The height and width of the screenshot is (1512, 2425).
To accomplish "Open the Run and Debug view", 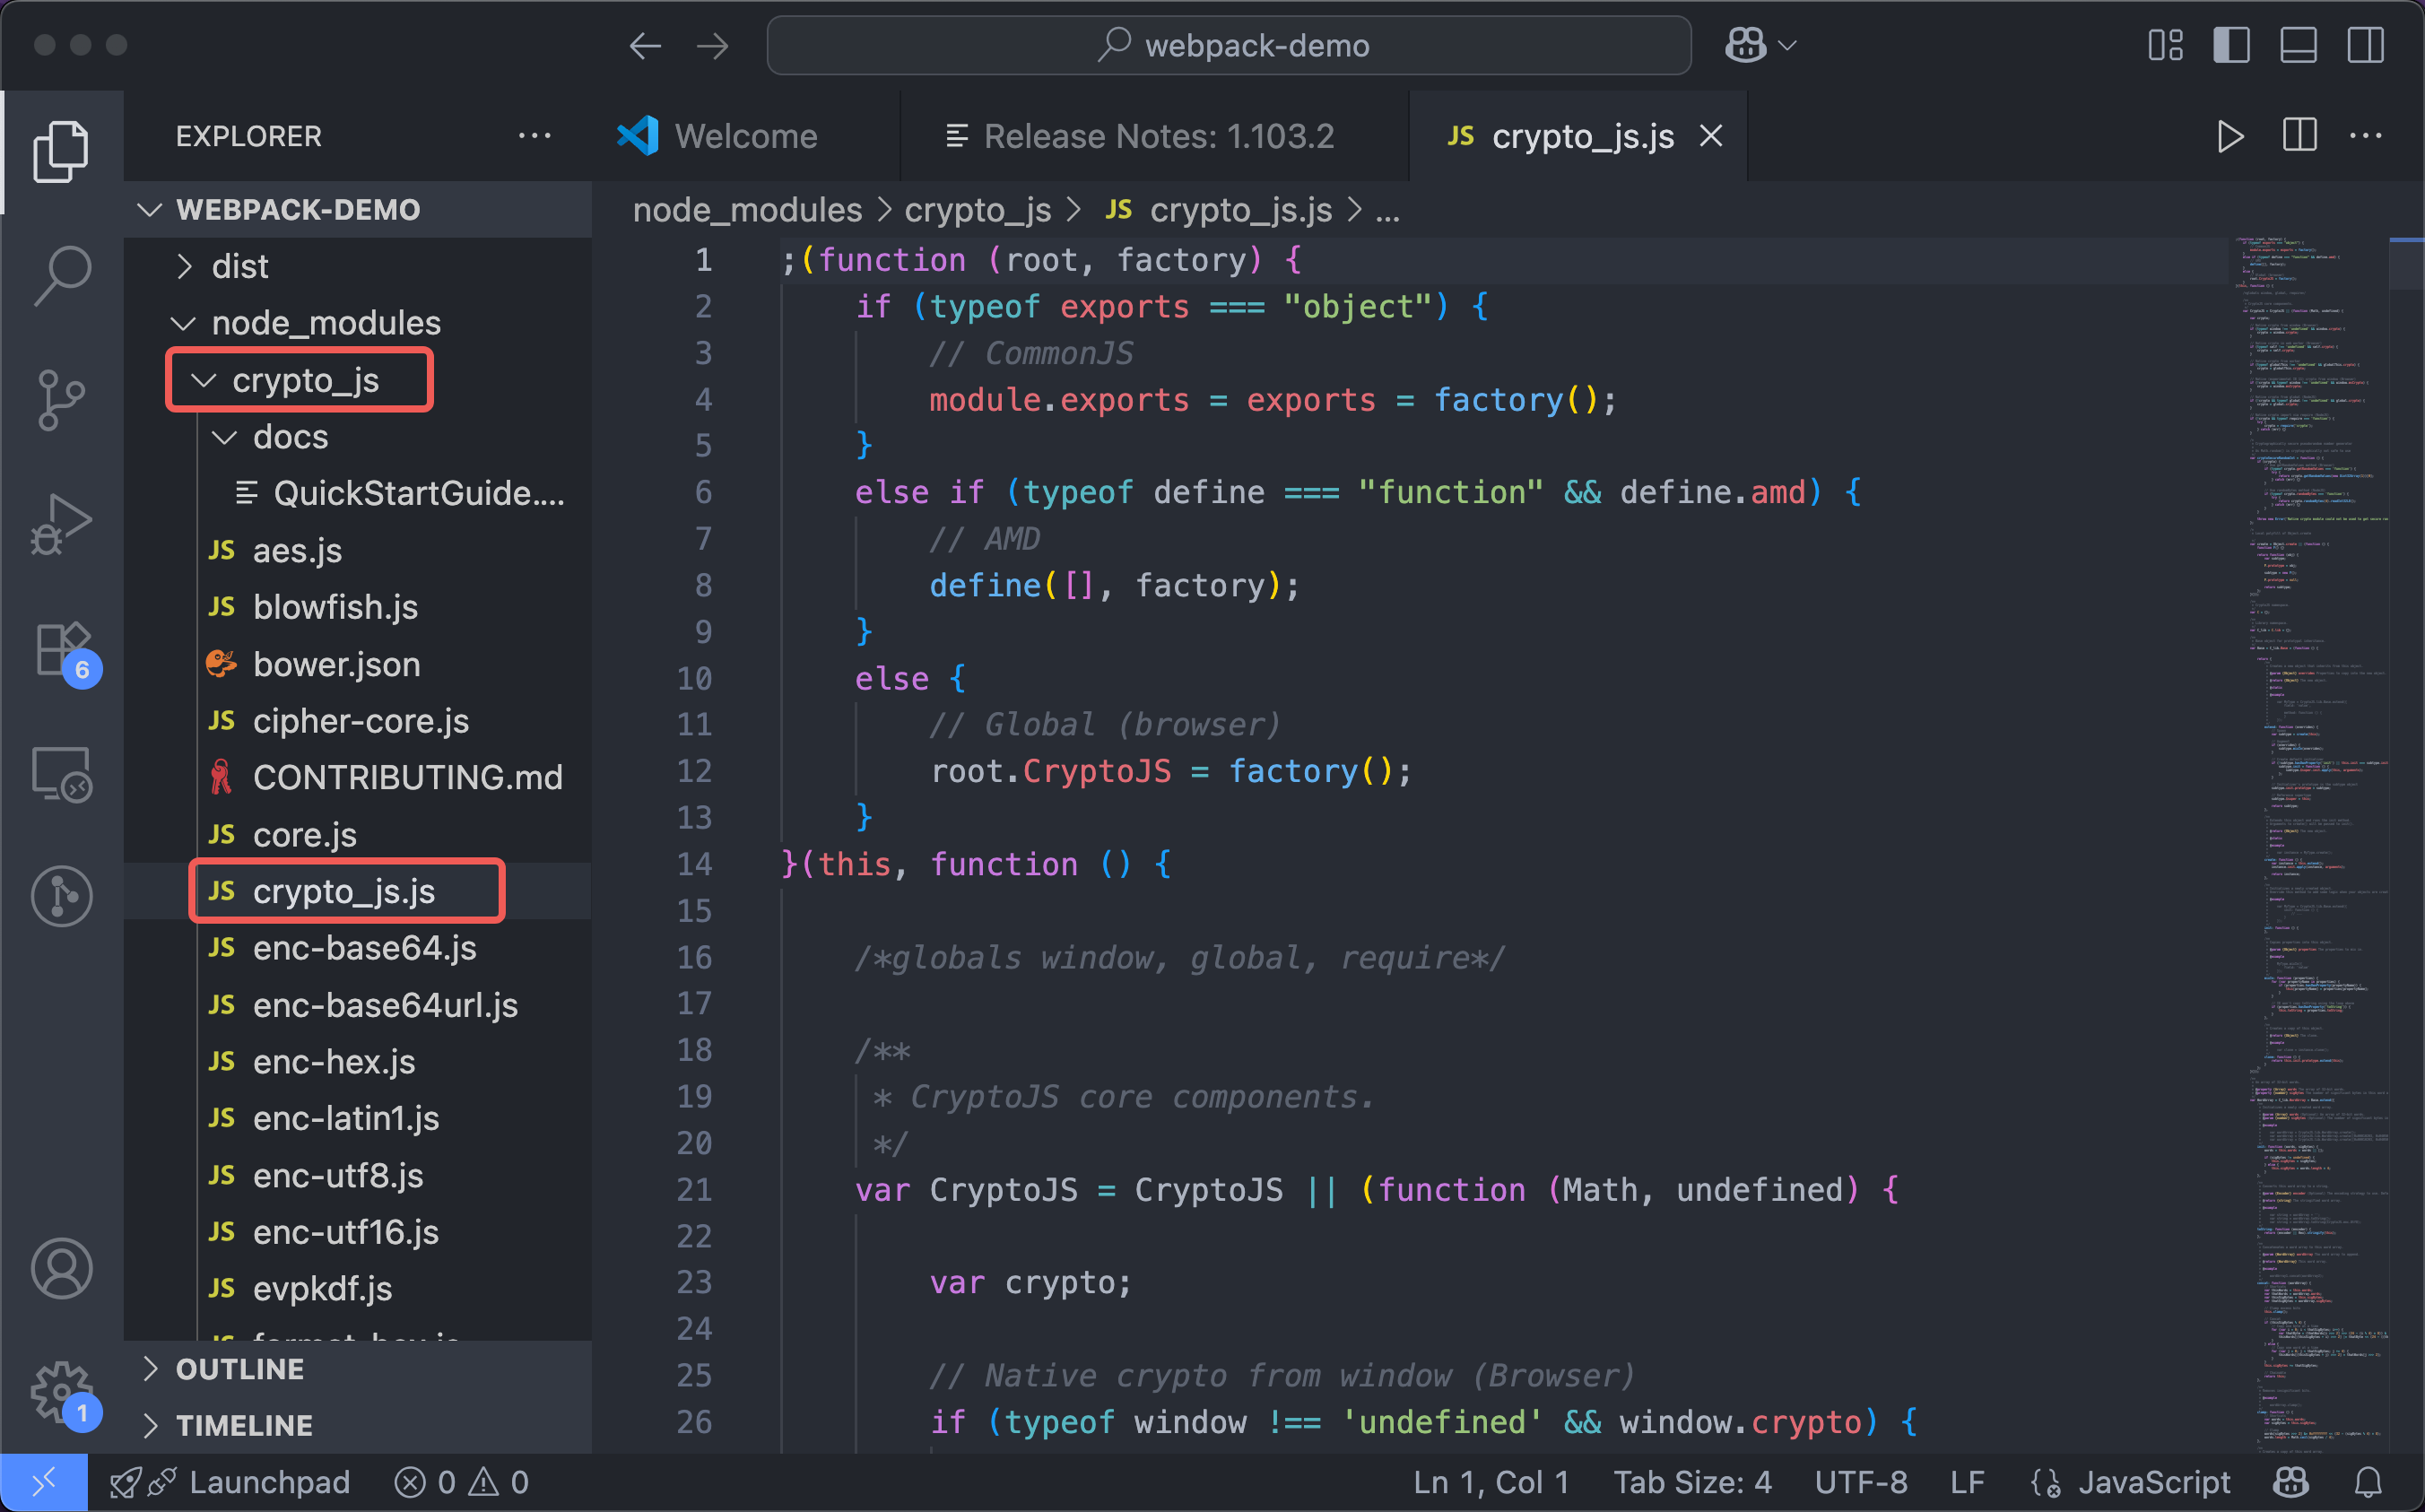I will click(62, 523).
